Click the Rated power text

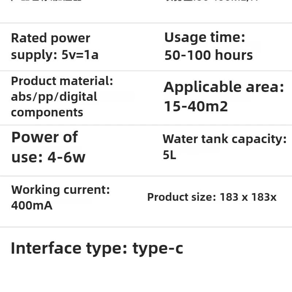click(50, 38)
